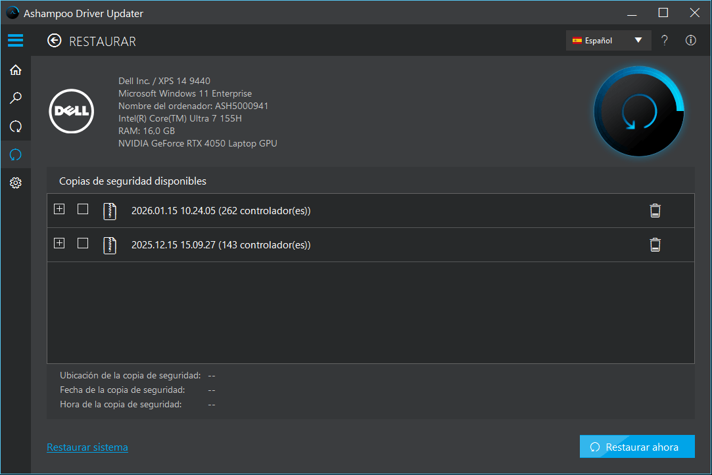The width and height of the screenshot is (712, 475).
Task: Open the Español language dropdown
Action: pyautogui.click(x=608, y=40)
